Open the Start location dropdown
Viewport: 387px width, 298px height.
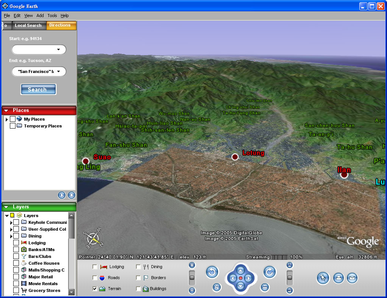58,50
